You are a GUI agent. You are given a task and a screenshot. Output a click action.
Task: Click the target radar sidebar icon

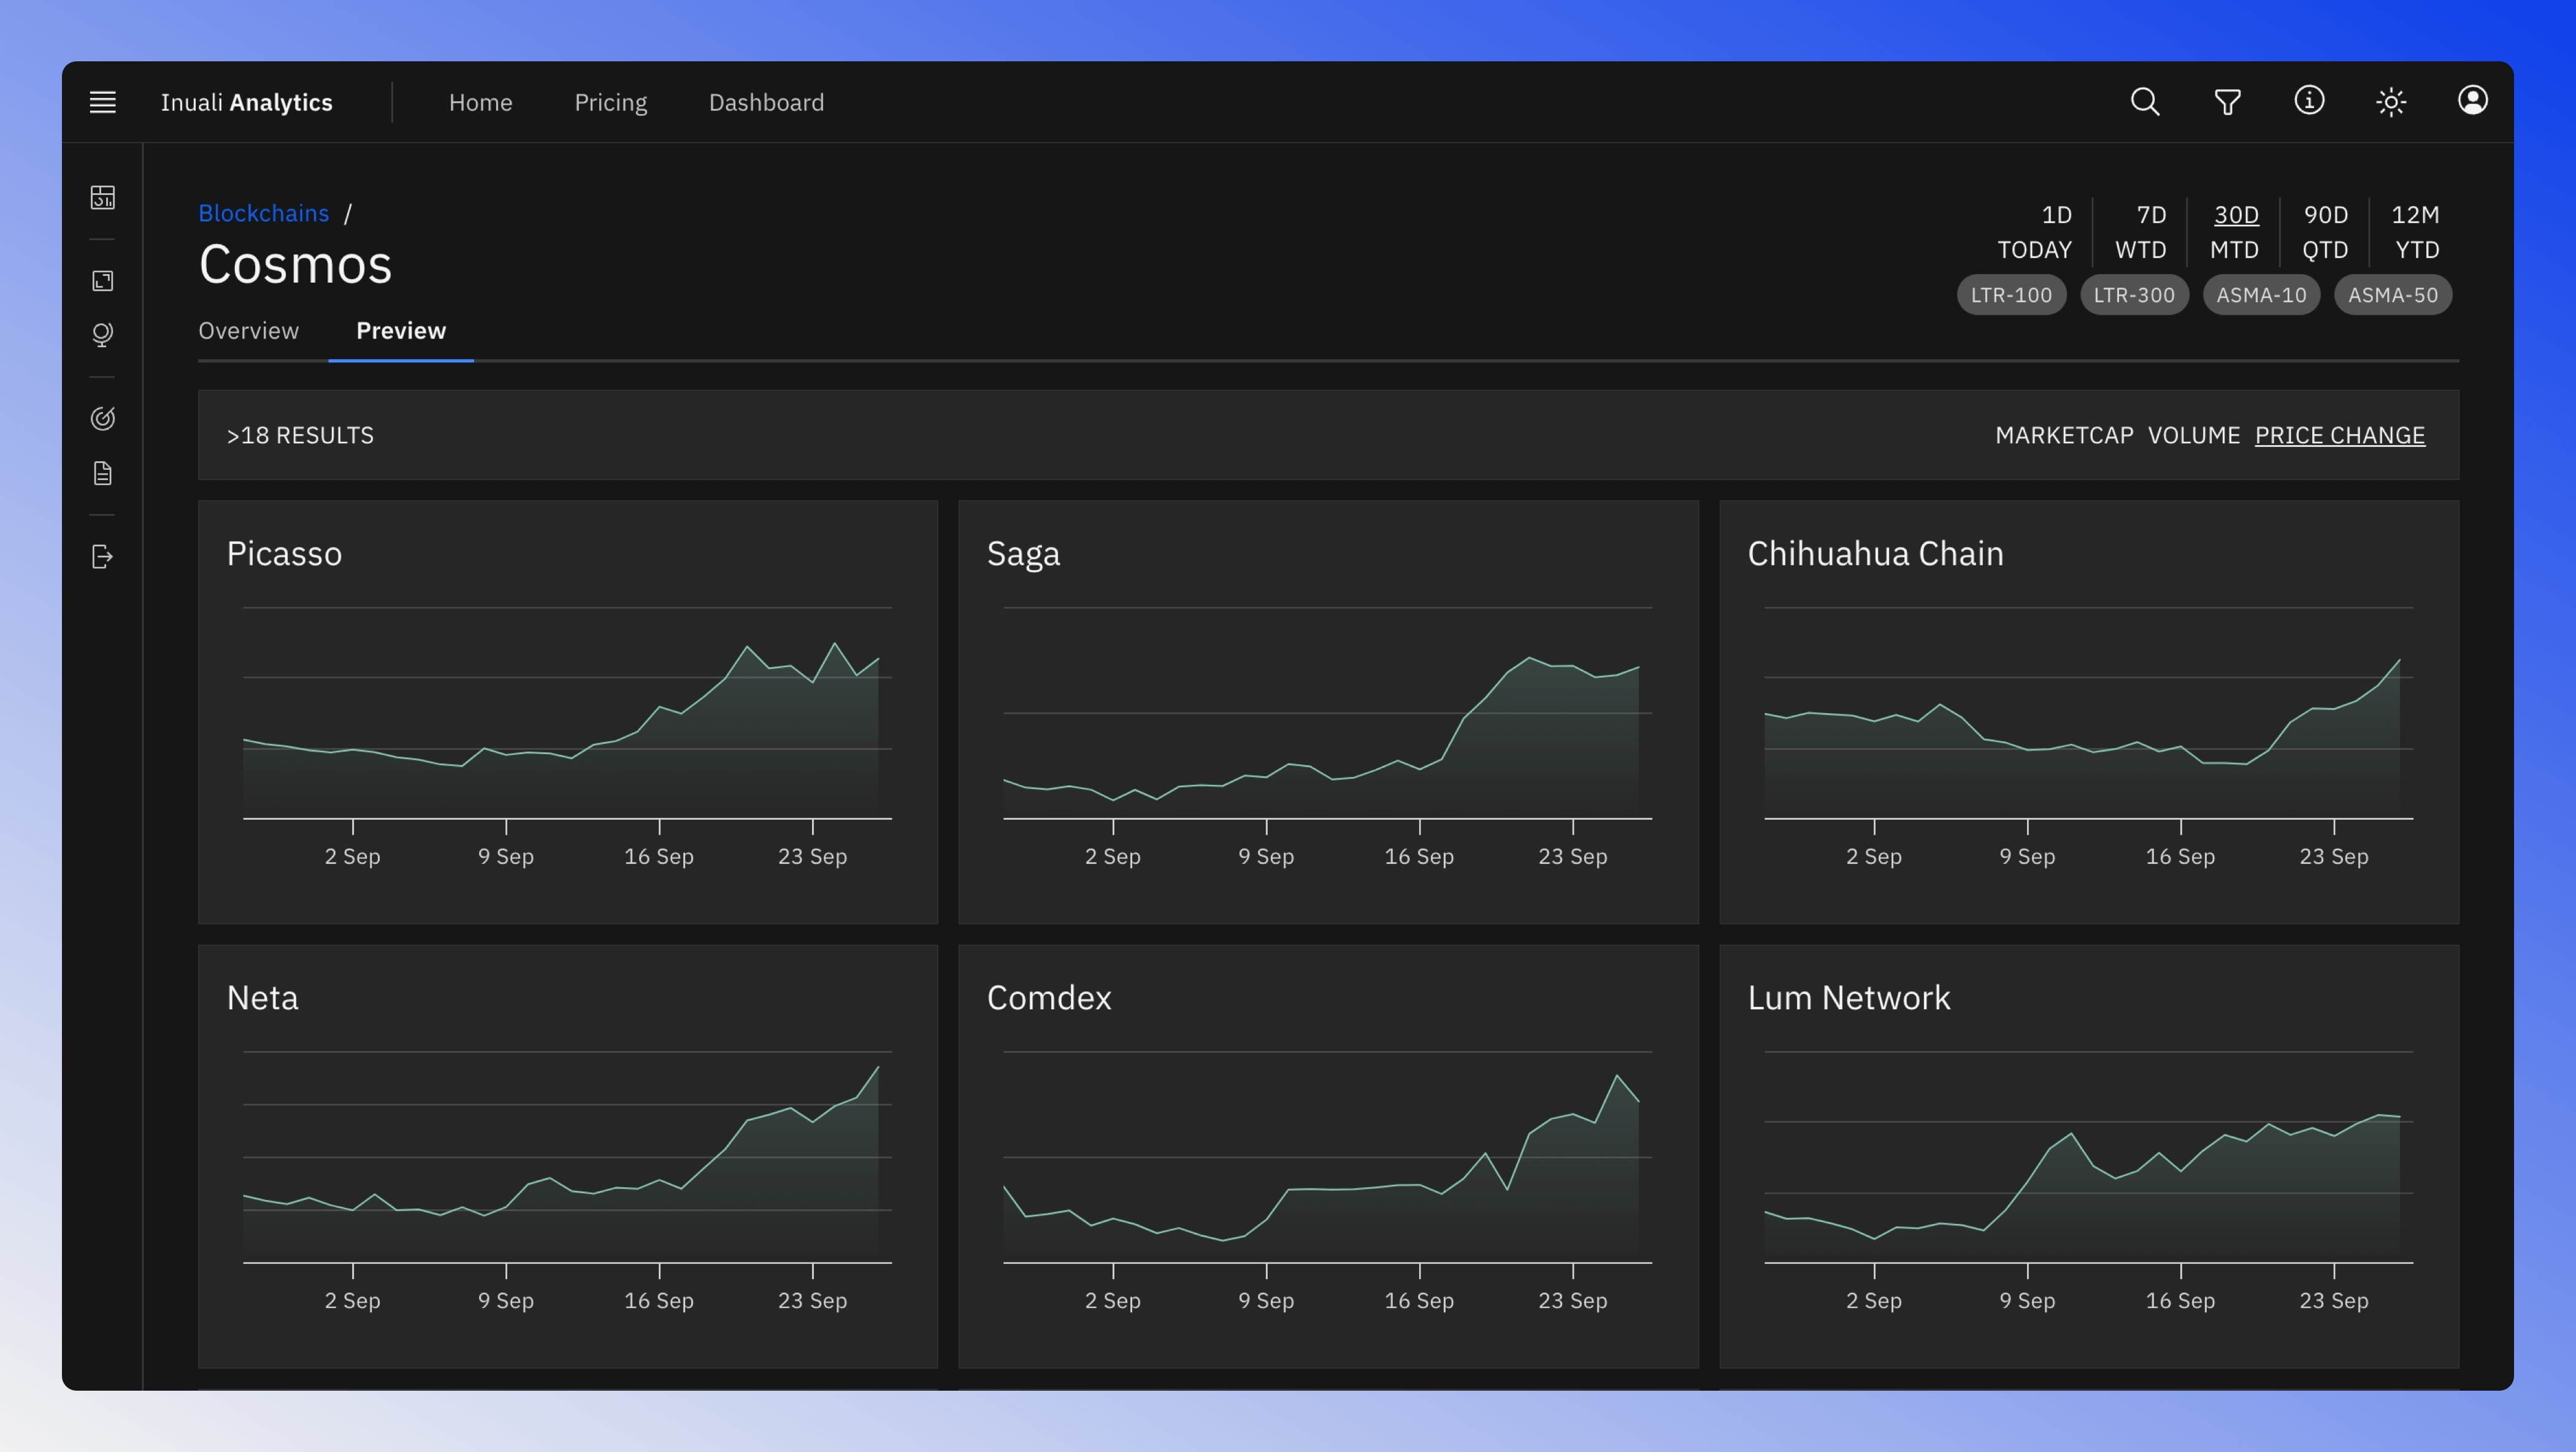click(103, 418)
